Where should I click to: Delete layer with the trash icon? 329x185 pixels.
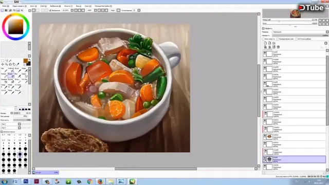[x=278, y=47]
